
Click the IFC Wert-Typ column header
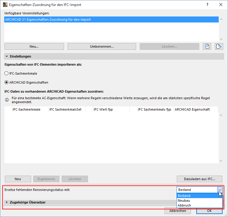[x=111, y=109]
